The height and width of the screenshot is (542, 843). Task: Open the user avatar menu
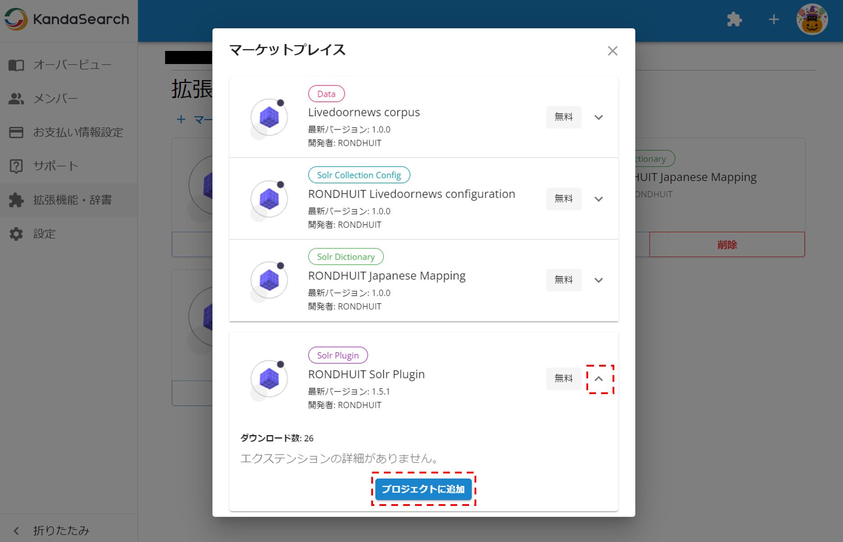tap(812, 19)
